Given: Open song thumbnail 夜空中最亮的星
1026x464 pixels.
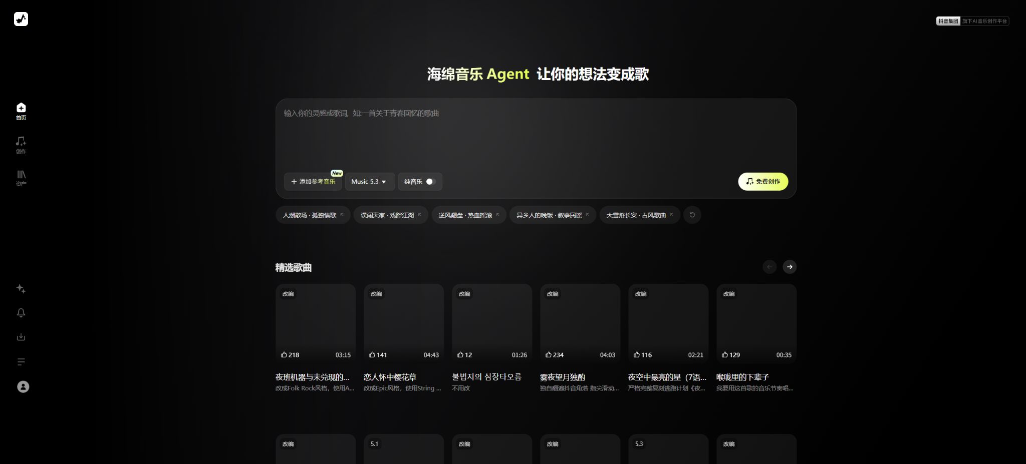Looking at the screenshot, I should point(668,323).
